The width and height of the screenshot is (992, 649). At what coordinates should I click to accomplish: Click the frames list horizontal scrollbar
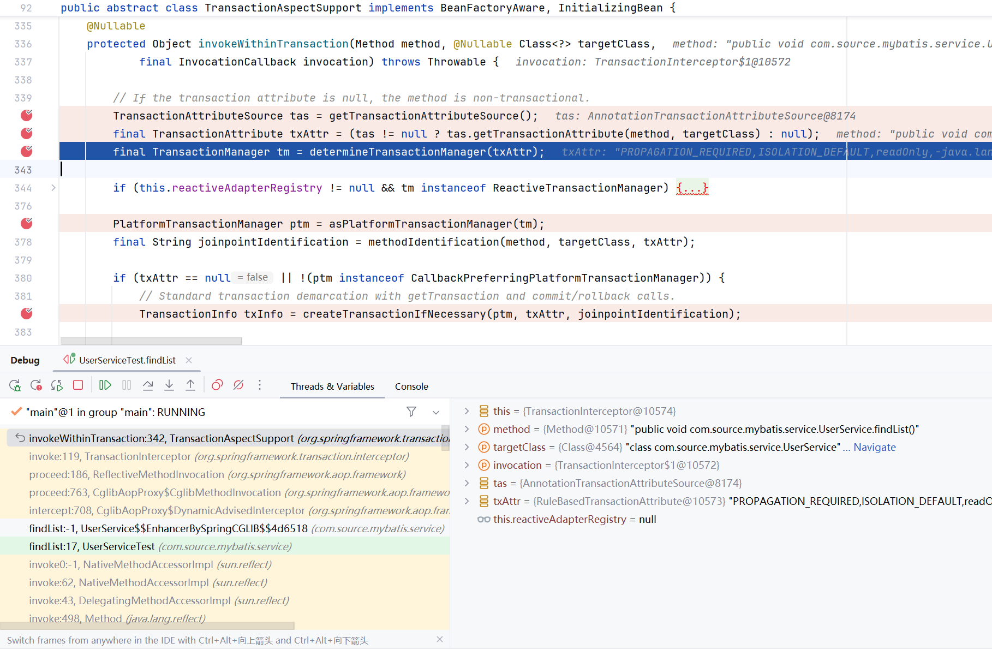pos(147,626)
